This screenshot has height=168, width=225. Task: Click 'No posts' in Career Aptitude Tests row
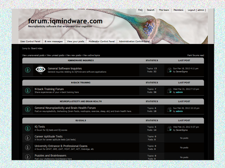pyautogui.click(x=184, y=138)
